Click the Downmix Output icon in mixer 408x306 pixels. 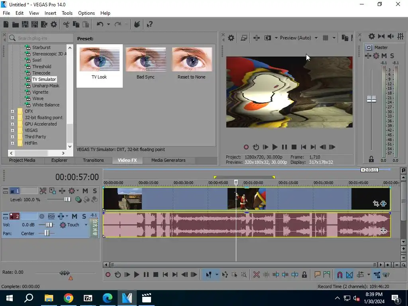(381, 36)
